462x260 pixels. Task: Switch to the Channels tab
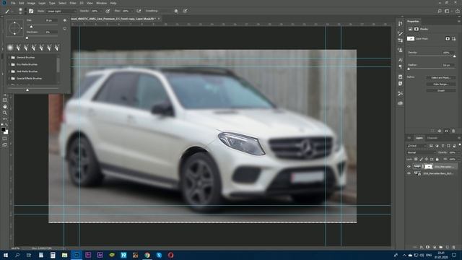(432, 138)
